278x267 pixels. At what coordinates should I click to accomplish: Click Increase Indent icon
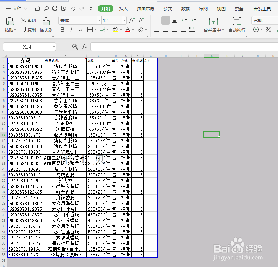point(193,20)
